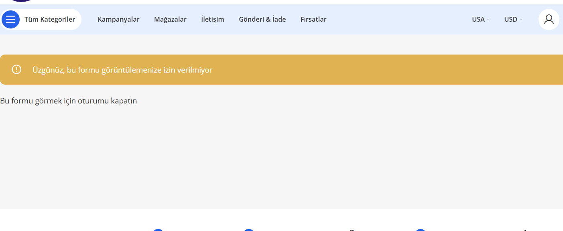
Task: Go to the Kampanyalar menu item
Action: [118, 19]
